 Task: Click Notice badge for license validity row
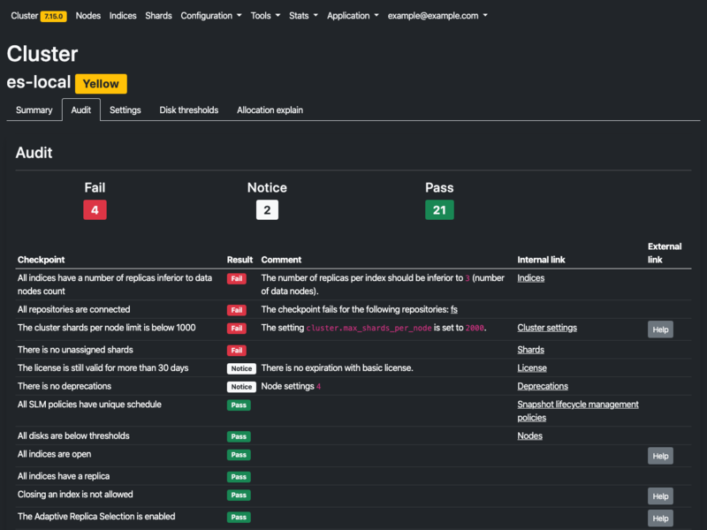pos(241,368)
